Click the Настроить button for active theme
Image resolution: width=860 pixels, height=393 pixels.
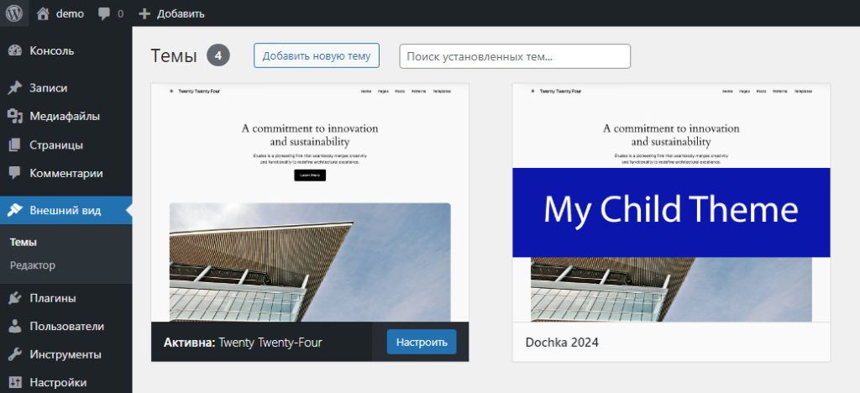422,342
